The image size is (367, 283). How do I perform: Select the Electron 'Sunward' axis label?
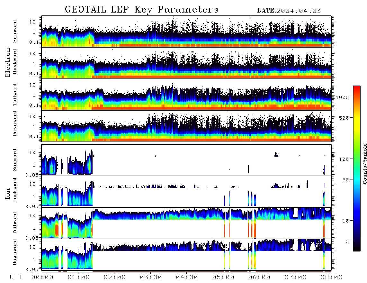15,32
